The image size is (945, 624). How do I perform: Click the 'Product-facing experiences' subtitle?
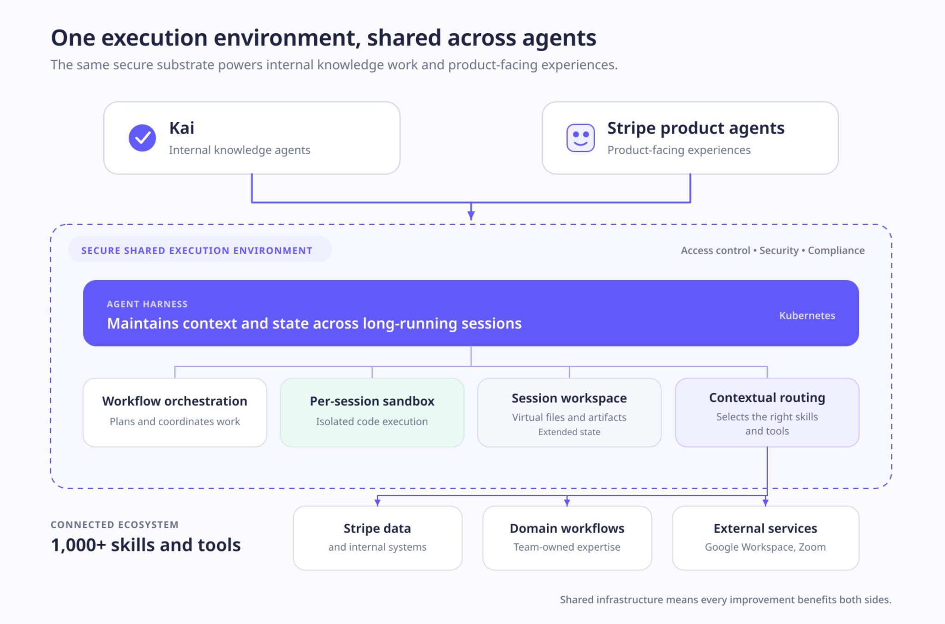(679, 150)
